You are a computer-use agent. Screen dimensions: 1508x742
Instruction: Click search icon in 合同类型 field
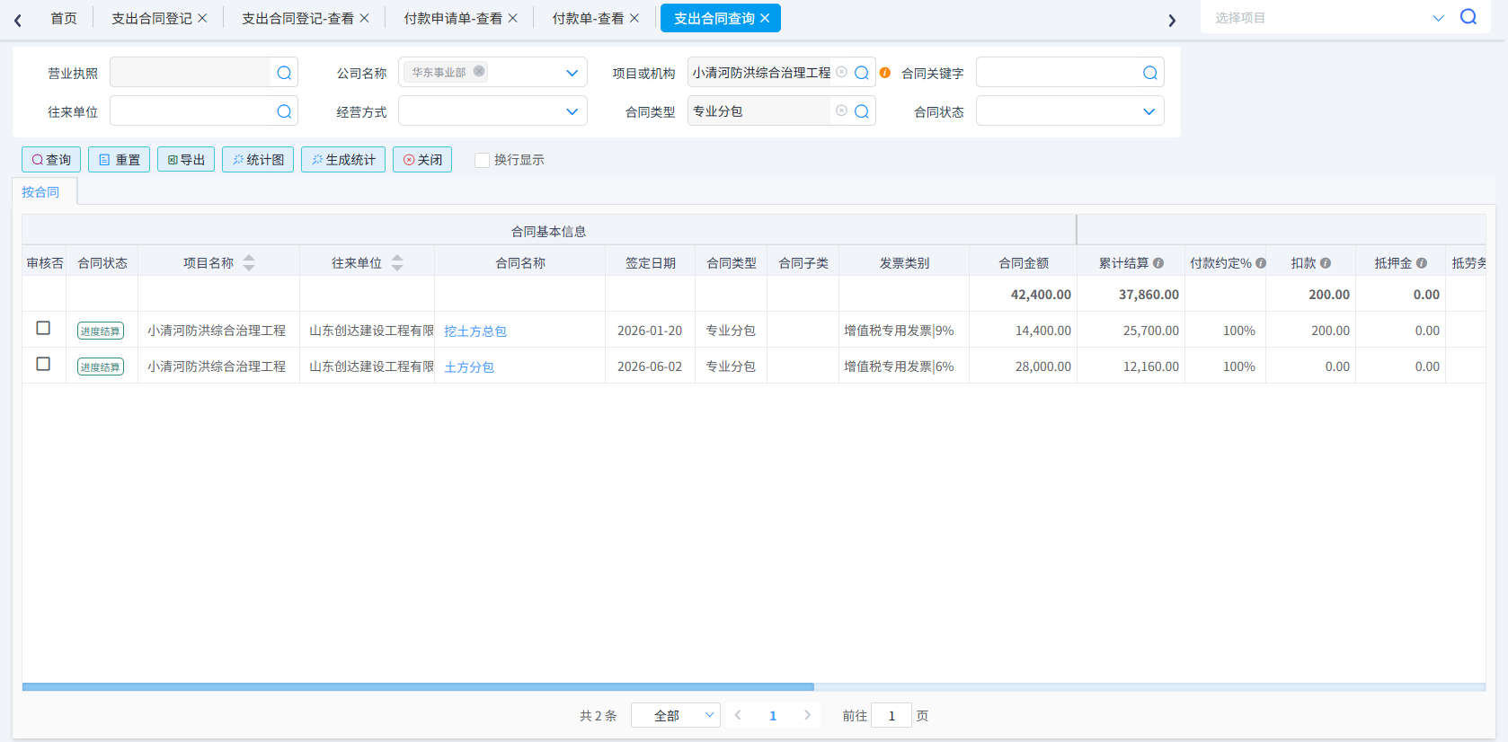[861, 111]
